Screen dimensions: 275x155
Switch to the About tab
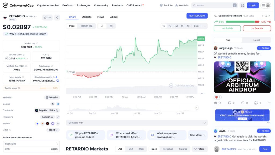tap(114, 17)
